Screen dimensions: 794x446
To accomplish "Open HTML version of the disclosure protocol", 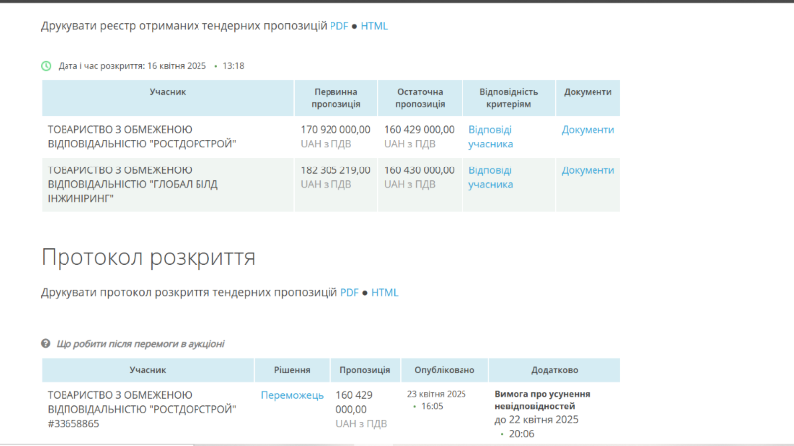I will (x=385, y=293).
